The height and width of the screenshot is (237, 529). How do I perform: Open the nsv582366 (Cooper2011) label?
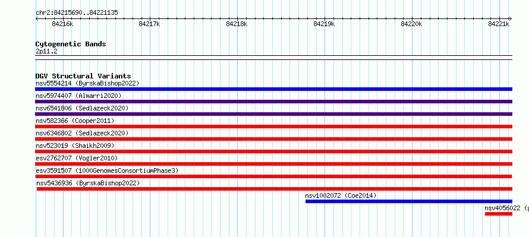click(x=75, y=121)
